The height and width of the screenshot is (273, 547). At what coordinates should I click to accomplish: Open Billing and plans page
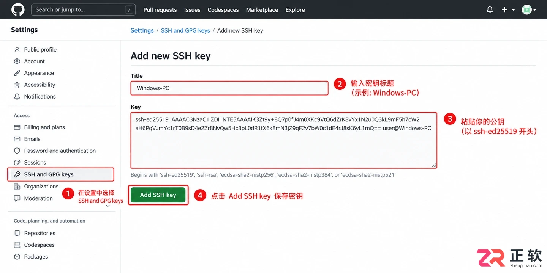click(x=44, y=127)
